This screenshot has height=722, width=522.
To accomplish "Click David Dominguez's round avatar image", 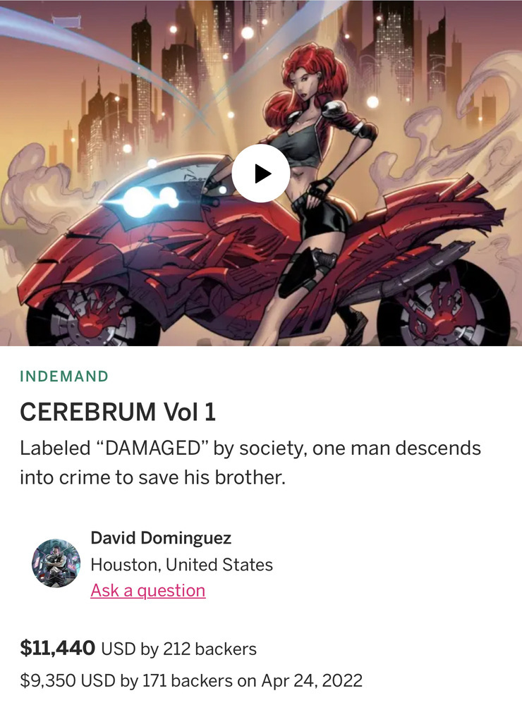I will 56,563.
